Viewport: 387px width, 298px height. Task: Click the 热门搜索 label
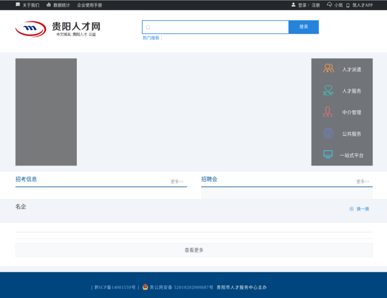click(x=152, y=38)
